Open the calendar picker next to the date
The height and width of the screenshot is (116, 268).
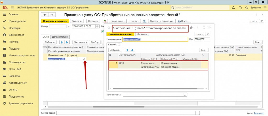[x=97, y=26]
